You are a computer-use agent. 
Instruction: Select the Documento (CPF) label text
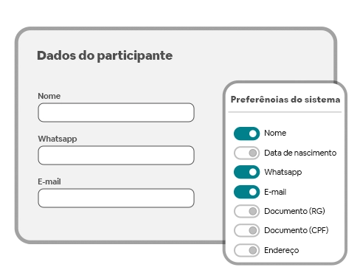(297, 230)
